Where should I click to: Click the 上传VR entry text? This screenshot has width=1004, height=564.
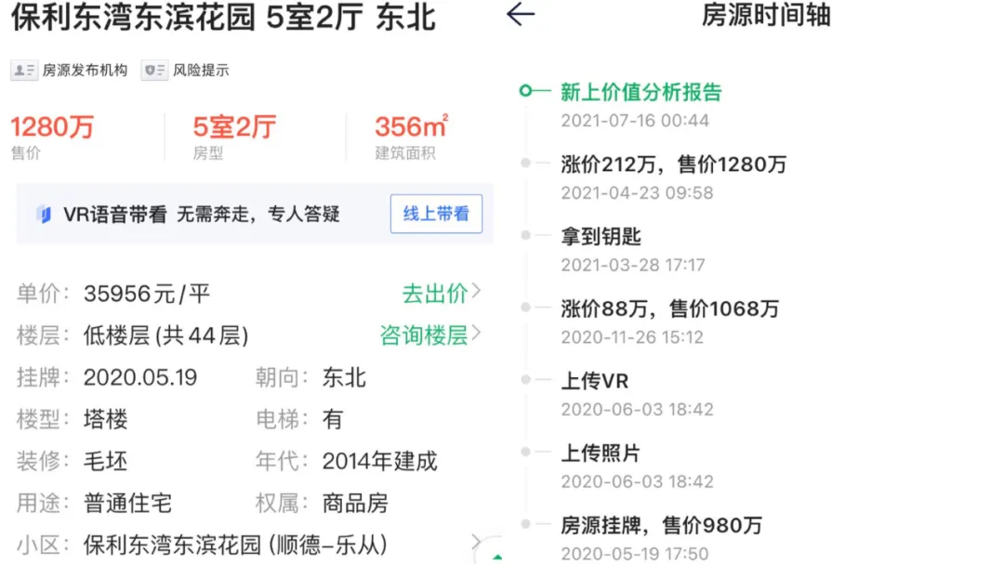point(595,381)
